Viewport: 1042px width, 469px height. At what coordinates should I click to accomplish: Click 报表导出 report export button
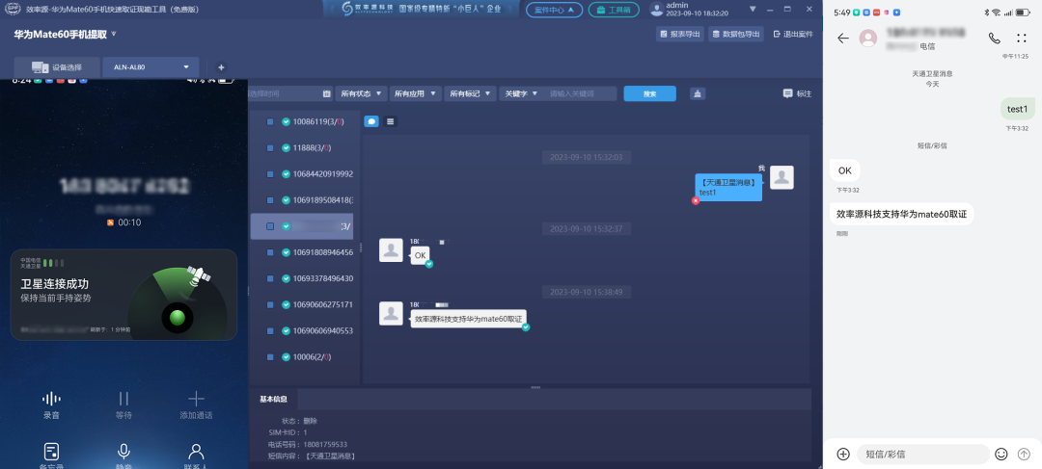tap(680, 34)
